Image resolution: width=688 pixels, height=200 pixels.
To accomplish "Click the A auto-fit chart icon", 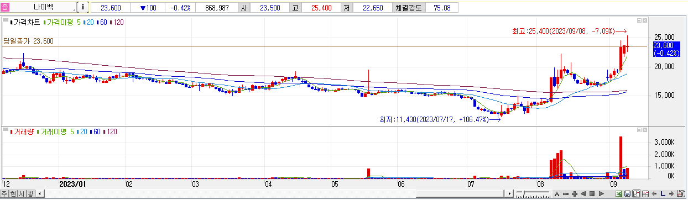I will point(557,194).
